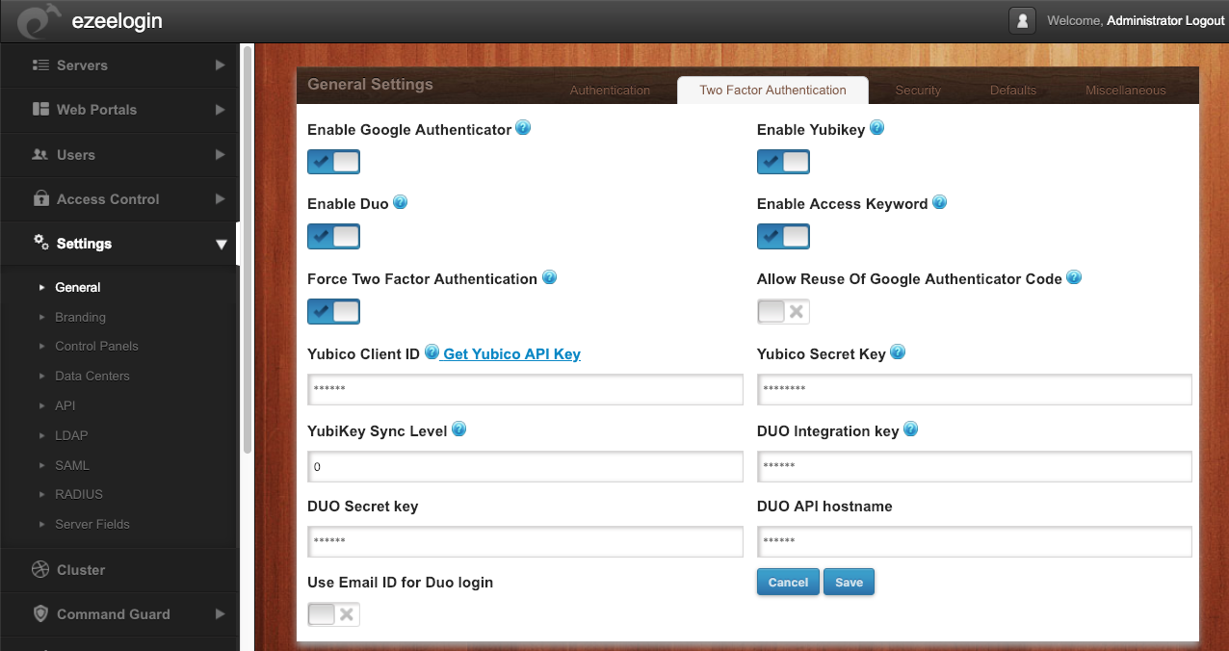Toggle Enable Access Keyword switch

point(783,236)
